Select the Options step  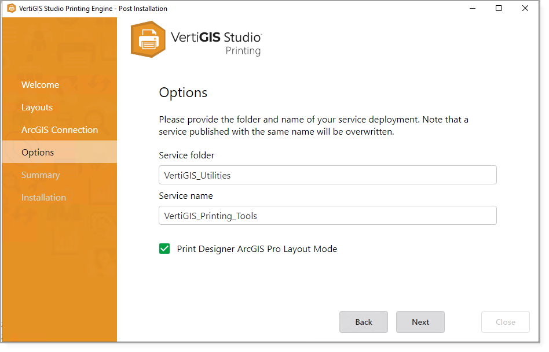38,152
